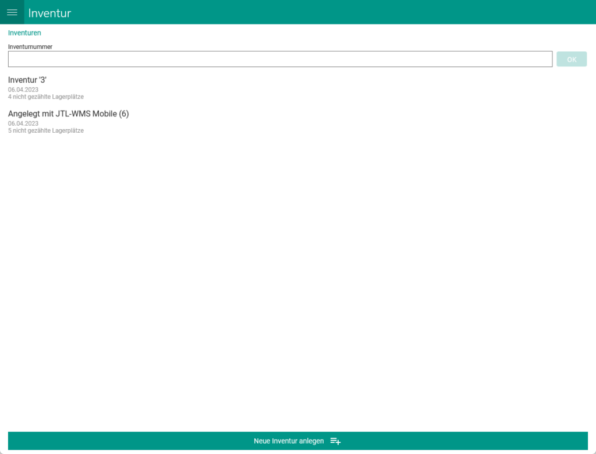Image resolution: width=596 pixels, height=454 pixels.
Task: Click the 4 nicht gezählte Lagerplätze text
Action: pos(45,97)
